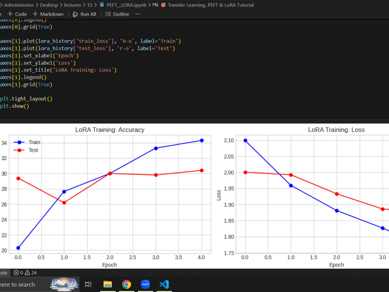Click the Administrator breadcrumb
Screen dimensions: 389x292
(x=19, y=5)
